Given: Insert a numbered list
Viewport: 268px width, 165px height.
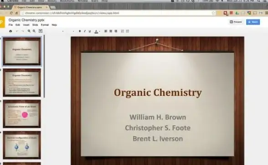Looking at the screenshot, I should (122, 31).
